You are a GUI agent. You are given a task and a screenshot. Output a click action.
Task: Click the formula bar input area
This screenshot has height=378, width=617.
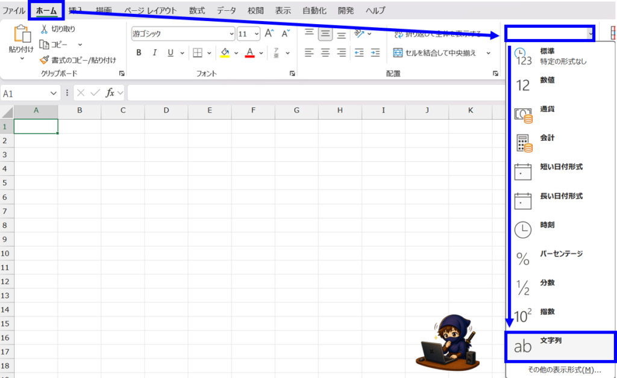316,93
